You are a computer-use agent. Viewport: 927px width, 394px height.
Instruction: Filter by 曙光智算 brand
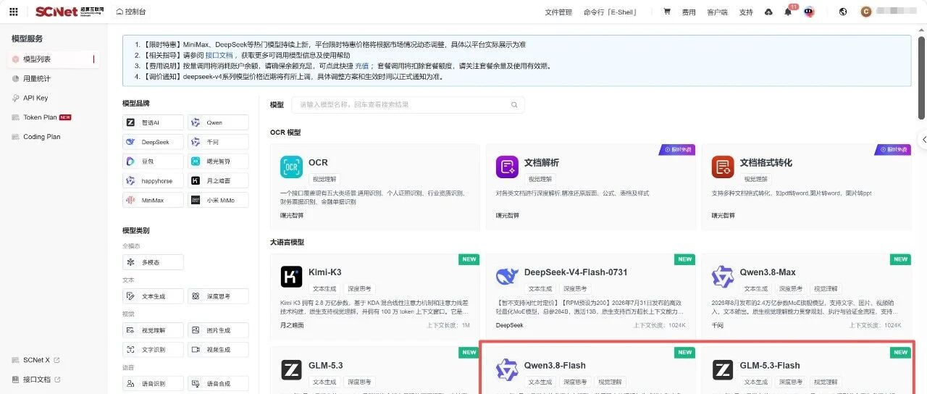[x=218, y=161]
